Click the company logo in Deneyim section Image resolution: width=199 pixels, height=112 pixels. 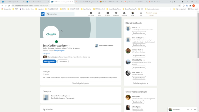46,97
